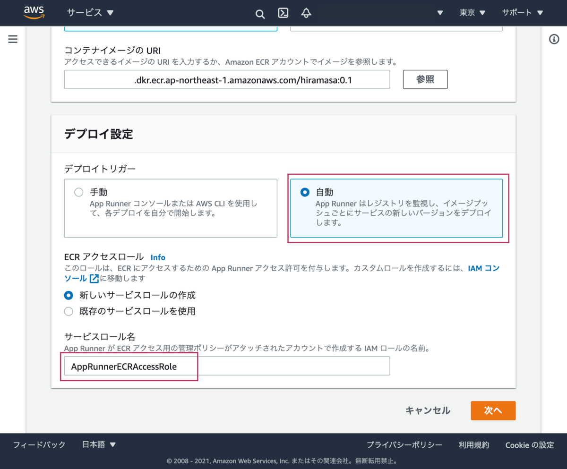
Task: Open the サービス dropdown menu
Action: (x=90, y=13)
